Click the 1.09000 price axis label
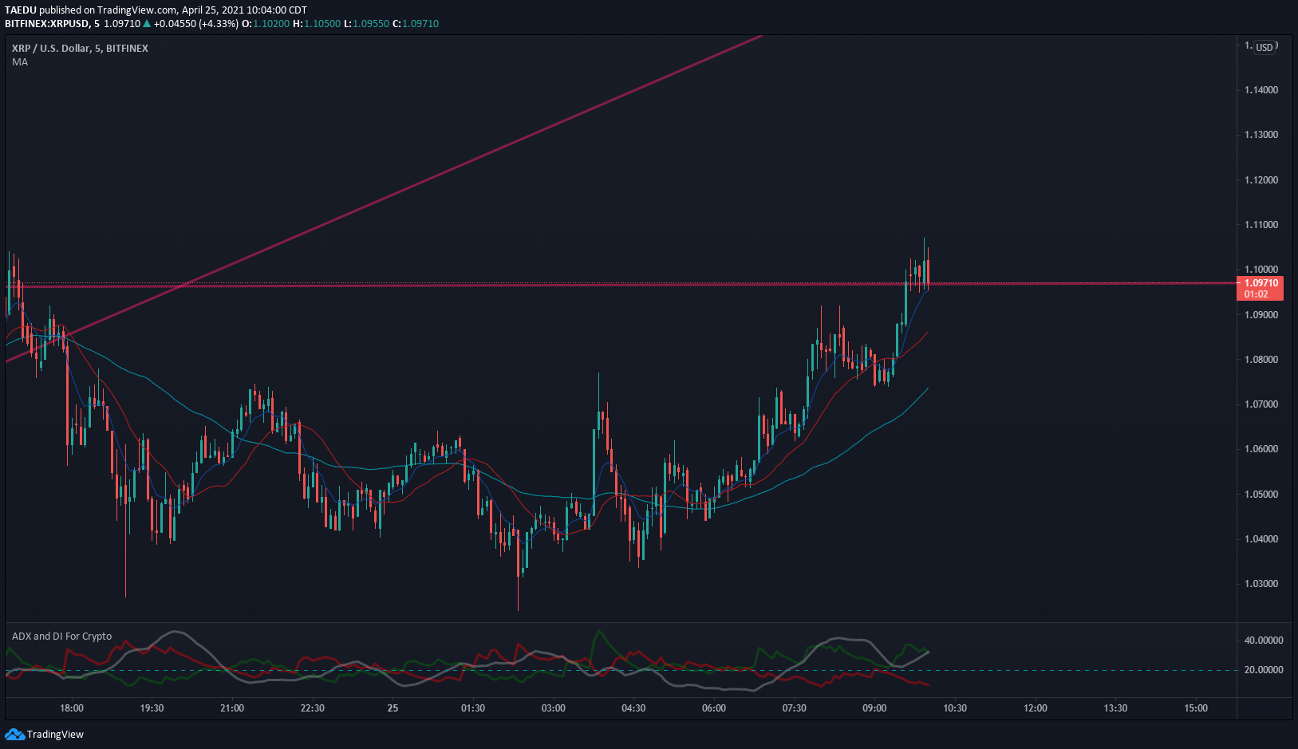The height and width of the screenshot is (749, 1298). [x=1261, y=315]
